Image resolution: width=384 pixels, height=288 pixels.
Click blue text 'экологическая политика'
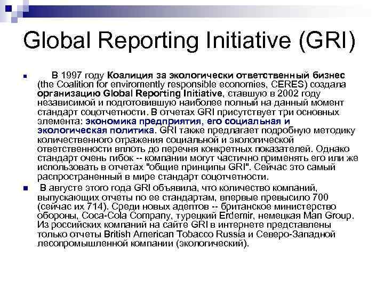96,131
